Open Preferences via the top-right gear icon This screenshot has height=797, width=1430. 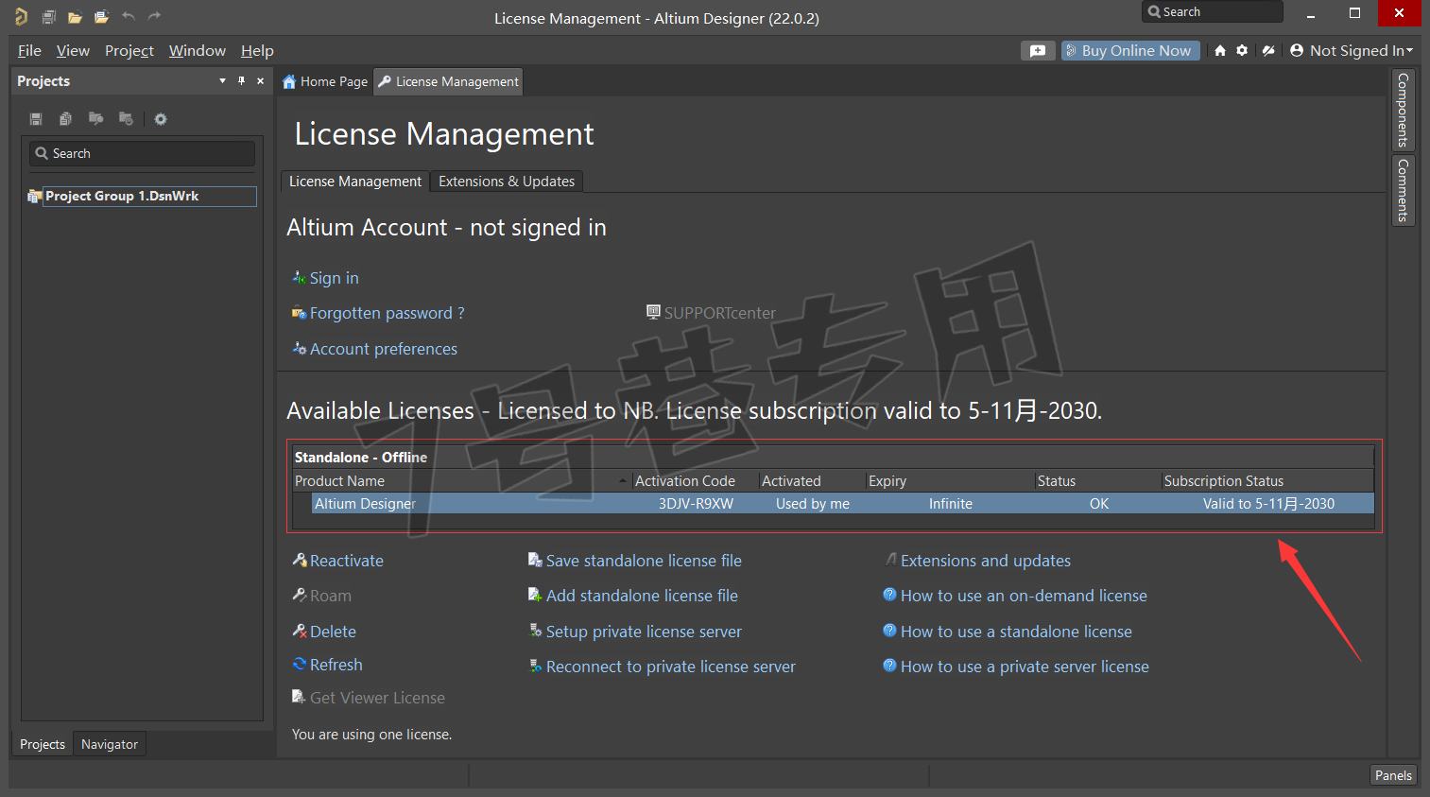[1242, 51]
